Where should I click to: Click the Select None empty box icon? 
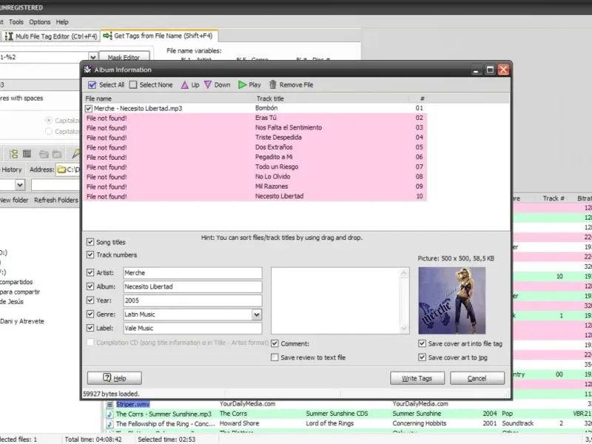click(133, 85)
